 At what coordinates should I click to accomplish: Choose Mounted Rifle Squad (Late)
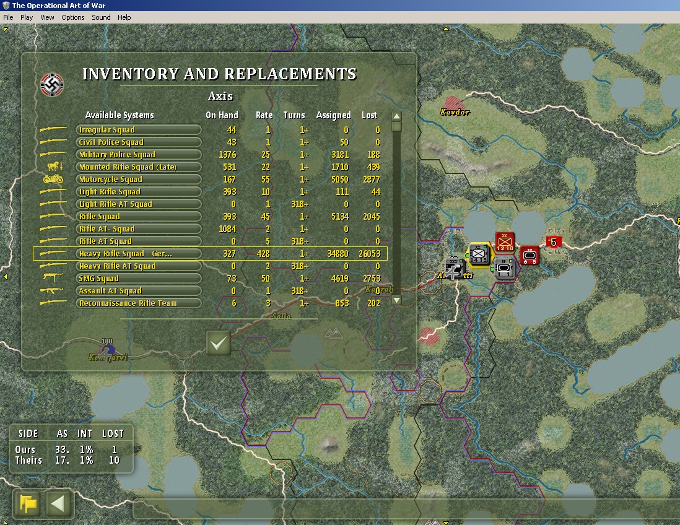[138, 167]
